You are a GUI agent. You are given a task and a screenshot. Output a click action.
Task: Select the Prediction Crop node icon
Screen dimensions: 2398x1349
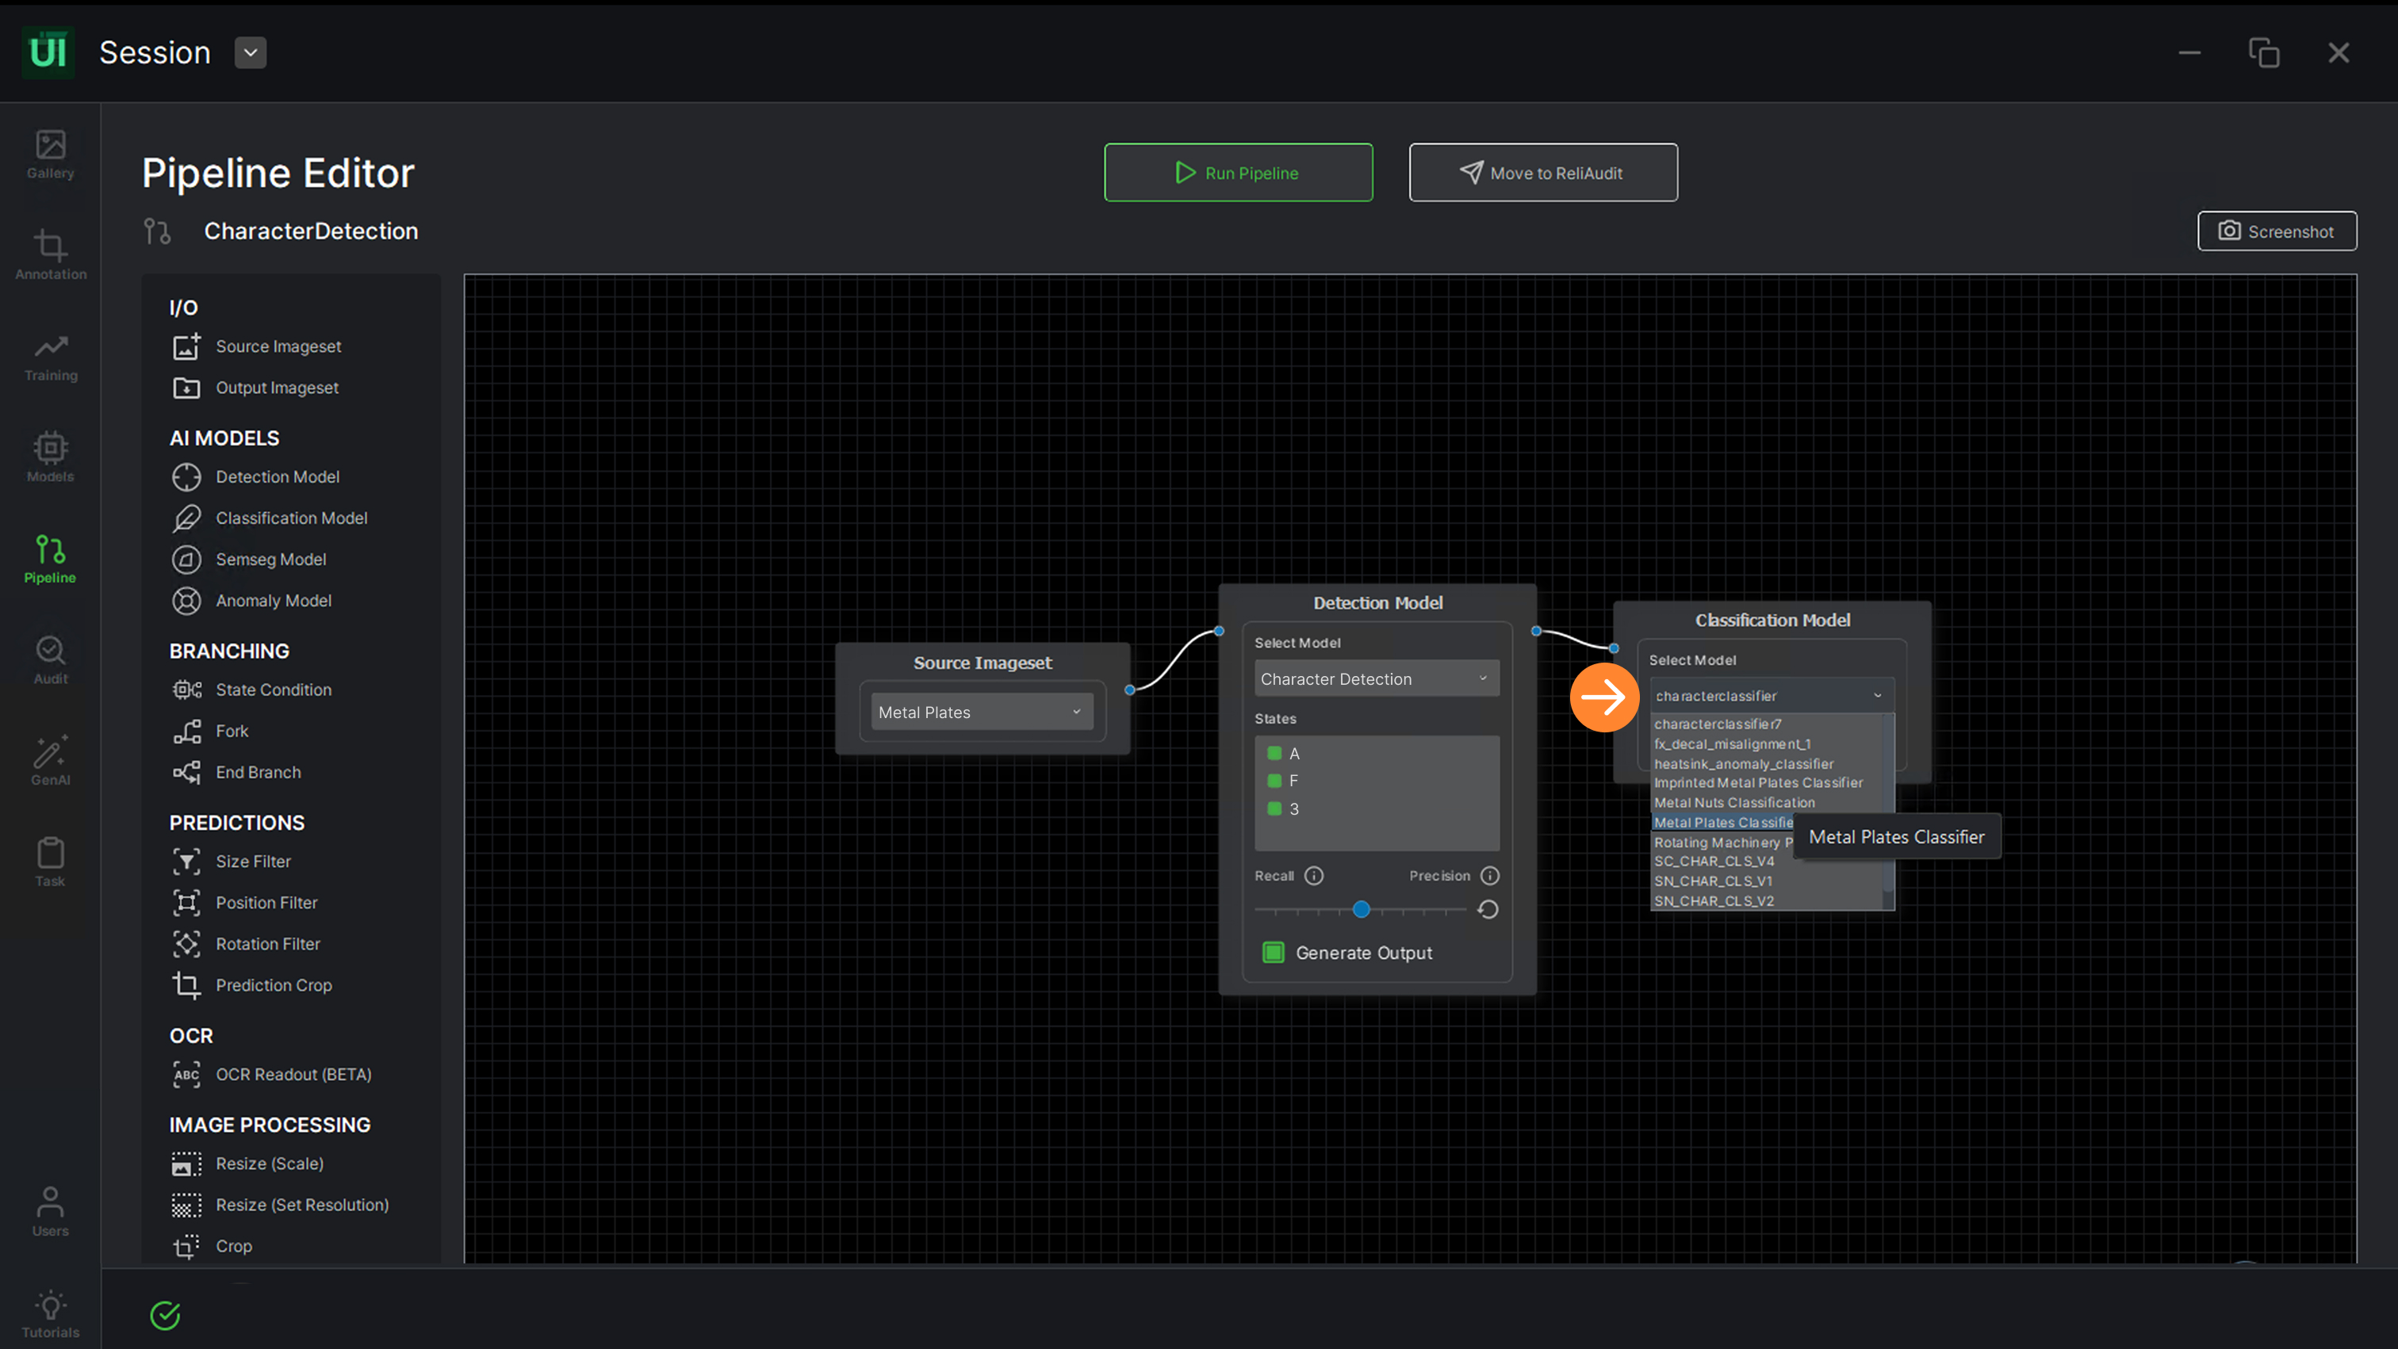tap(186, 985)
